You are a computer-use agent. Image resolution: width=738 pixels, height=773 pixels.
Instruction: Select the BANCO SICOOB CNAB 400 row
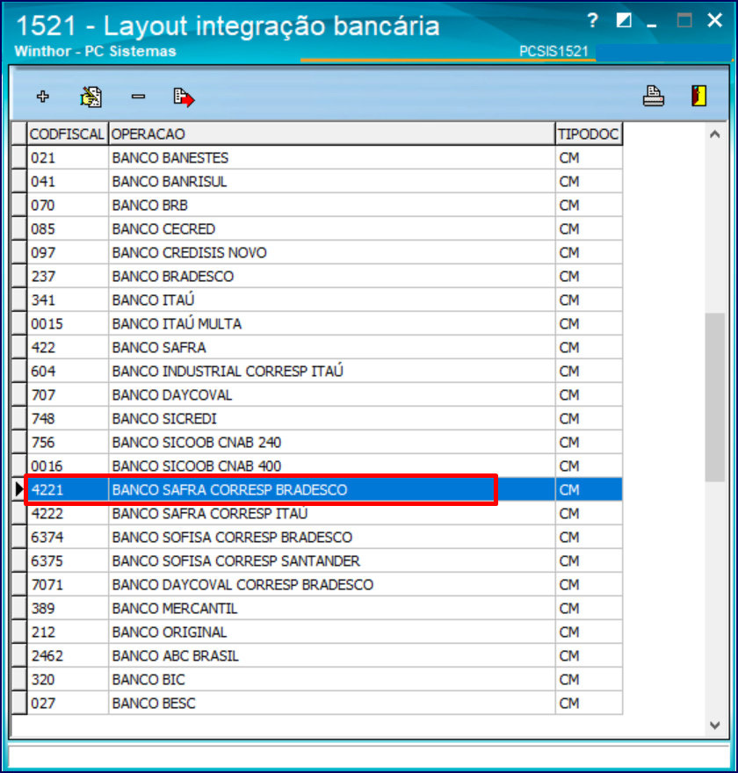(x=316, y=466)
